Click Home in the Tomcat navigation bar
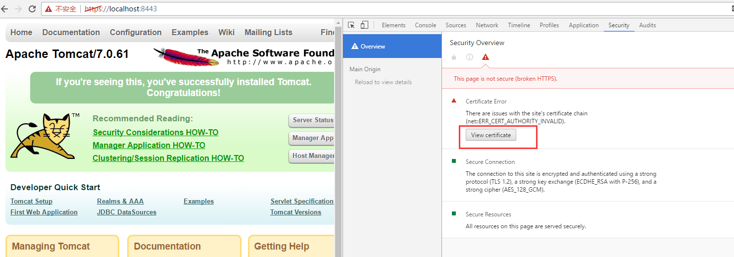 pos(21,32)
